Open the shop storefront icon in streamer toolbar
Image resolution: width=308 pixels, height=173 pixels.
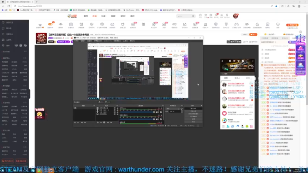pos(268,24)
